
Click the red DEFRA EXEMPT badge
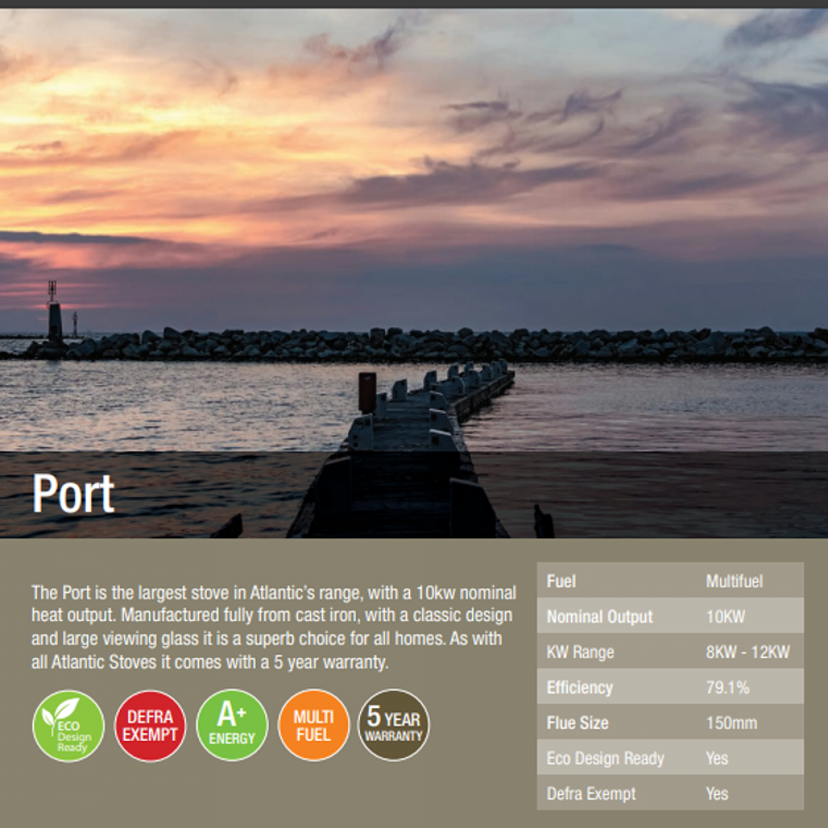(150, 726)
